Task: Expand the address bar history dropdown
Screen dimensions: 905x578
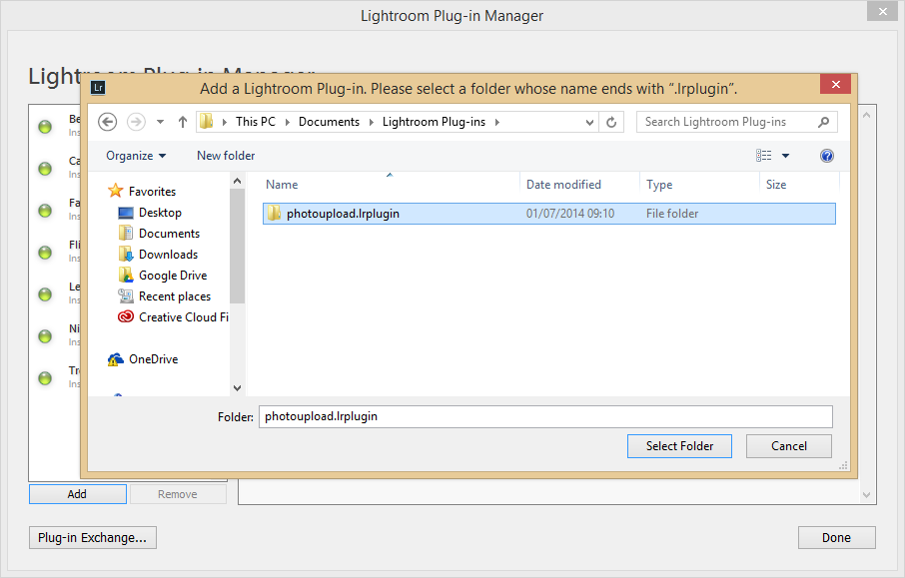Action: (589, 122)
